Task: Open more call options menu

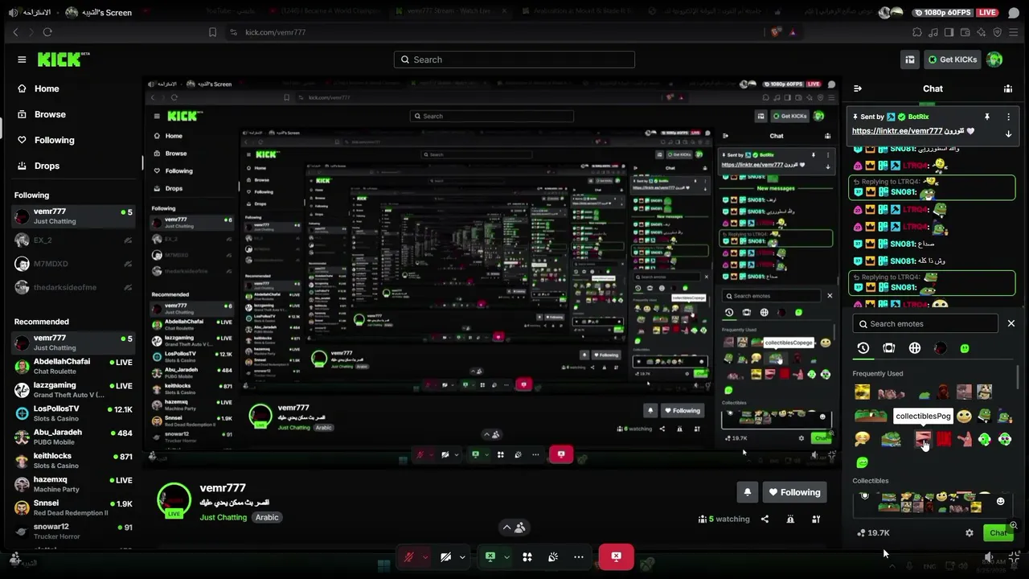Action: 579,556
